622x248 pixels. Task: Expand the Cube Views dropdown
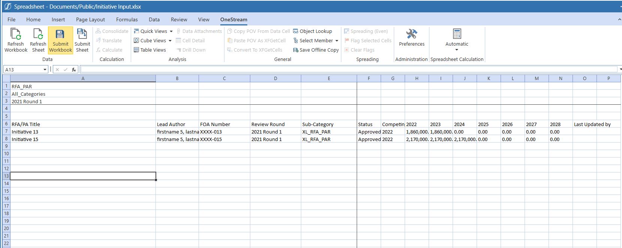click(x=170, y=41)
